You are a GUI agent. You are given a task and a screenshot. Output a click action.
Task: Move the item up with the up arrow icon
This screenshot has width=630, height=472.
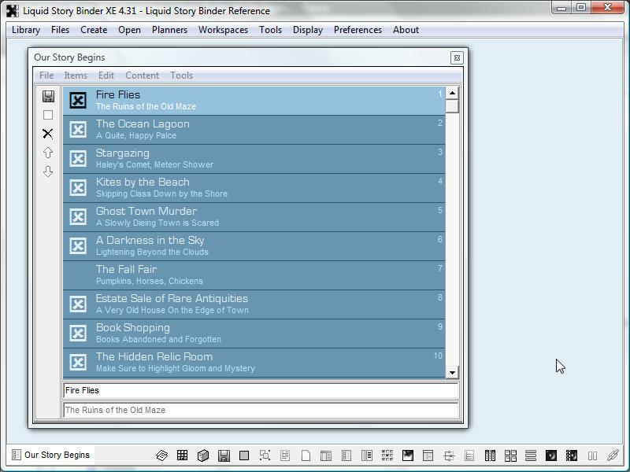tap(48, 153)
